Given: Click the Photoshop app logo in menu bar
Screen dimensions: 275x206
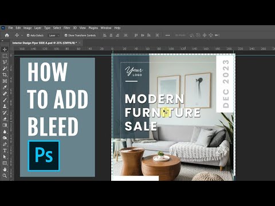Looking at the screenshot, I should [3, 28].
